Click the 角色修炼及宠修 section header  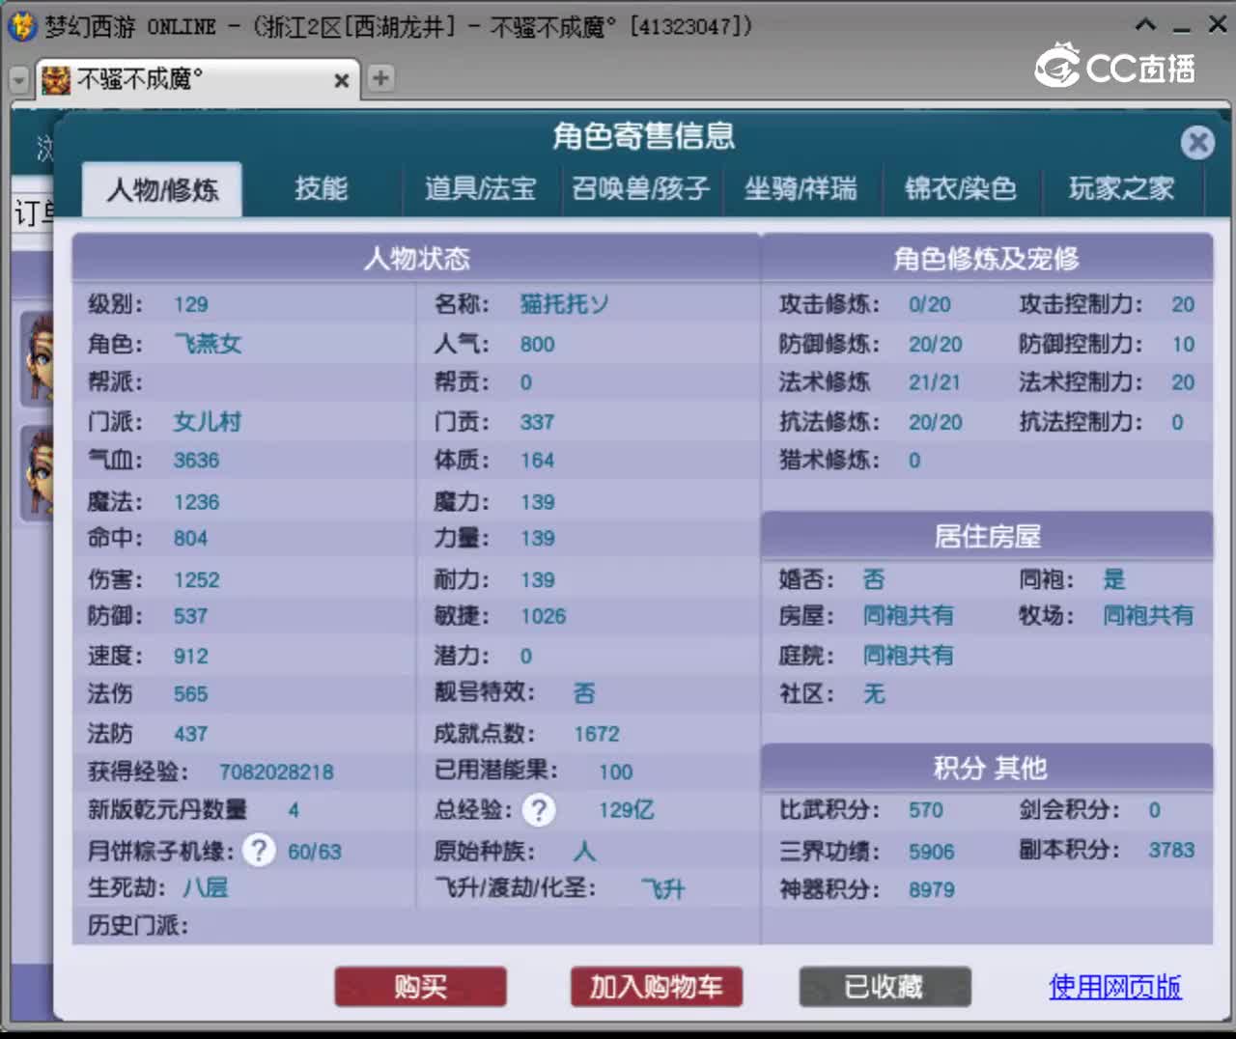tap(987, 258)
